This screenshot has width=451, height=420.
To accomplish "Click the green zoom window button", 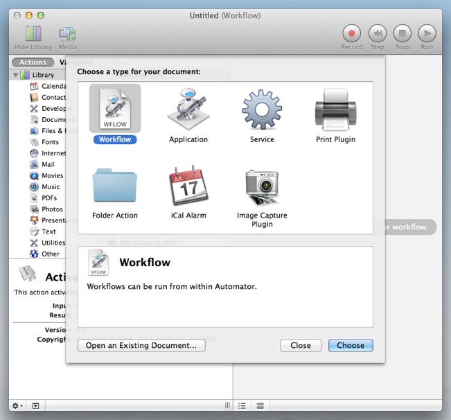I will (x=41, y=15).
